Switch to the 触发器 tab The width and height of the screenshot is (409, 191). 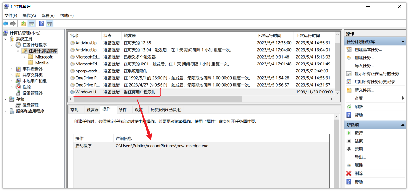point(92,110)
